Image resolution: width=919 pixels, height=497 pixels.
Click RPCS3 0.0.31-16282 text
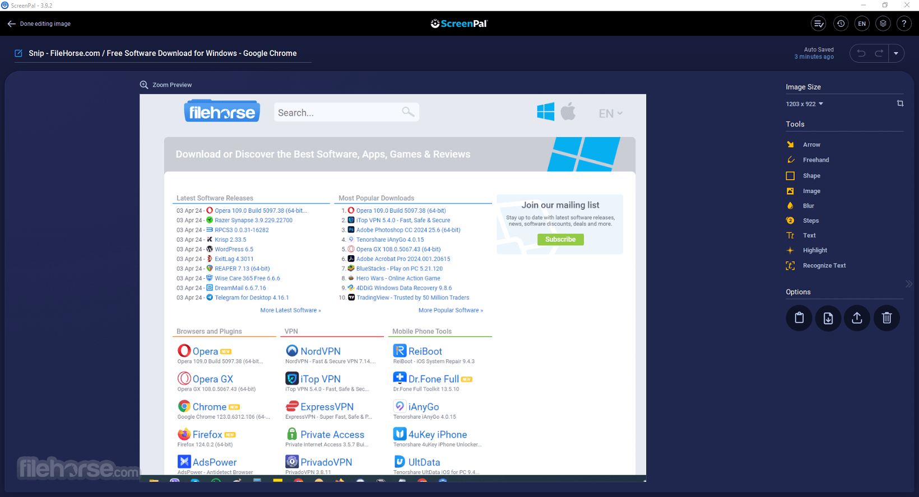click(x=242, y=230)
